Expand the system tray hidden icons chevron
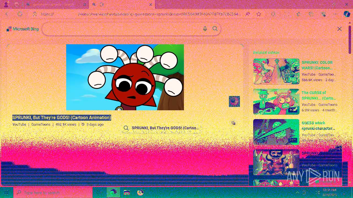 pos(297,193)
